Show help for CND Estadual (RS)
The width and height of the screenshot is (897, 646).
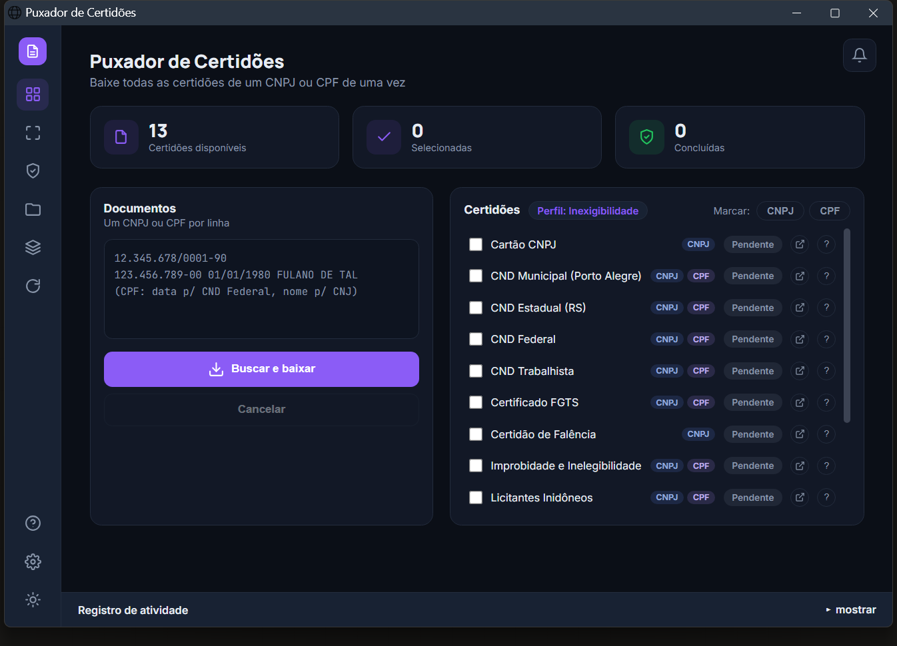(826, 308)
